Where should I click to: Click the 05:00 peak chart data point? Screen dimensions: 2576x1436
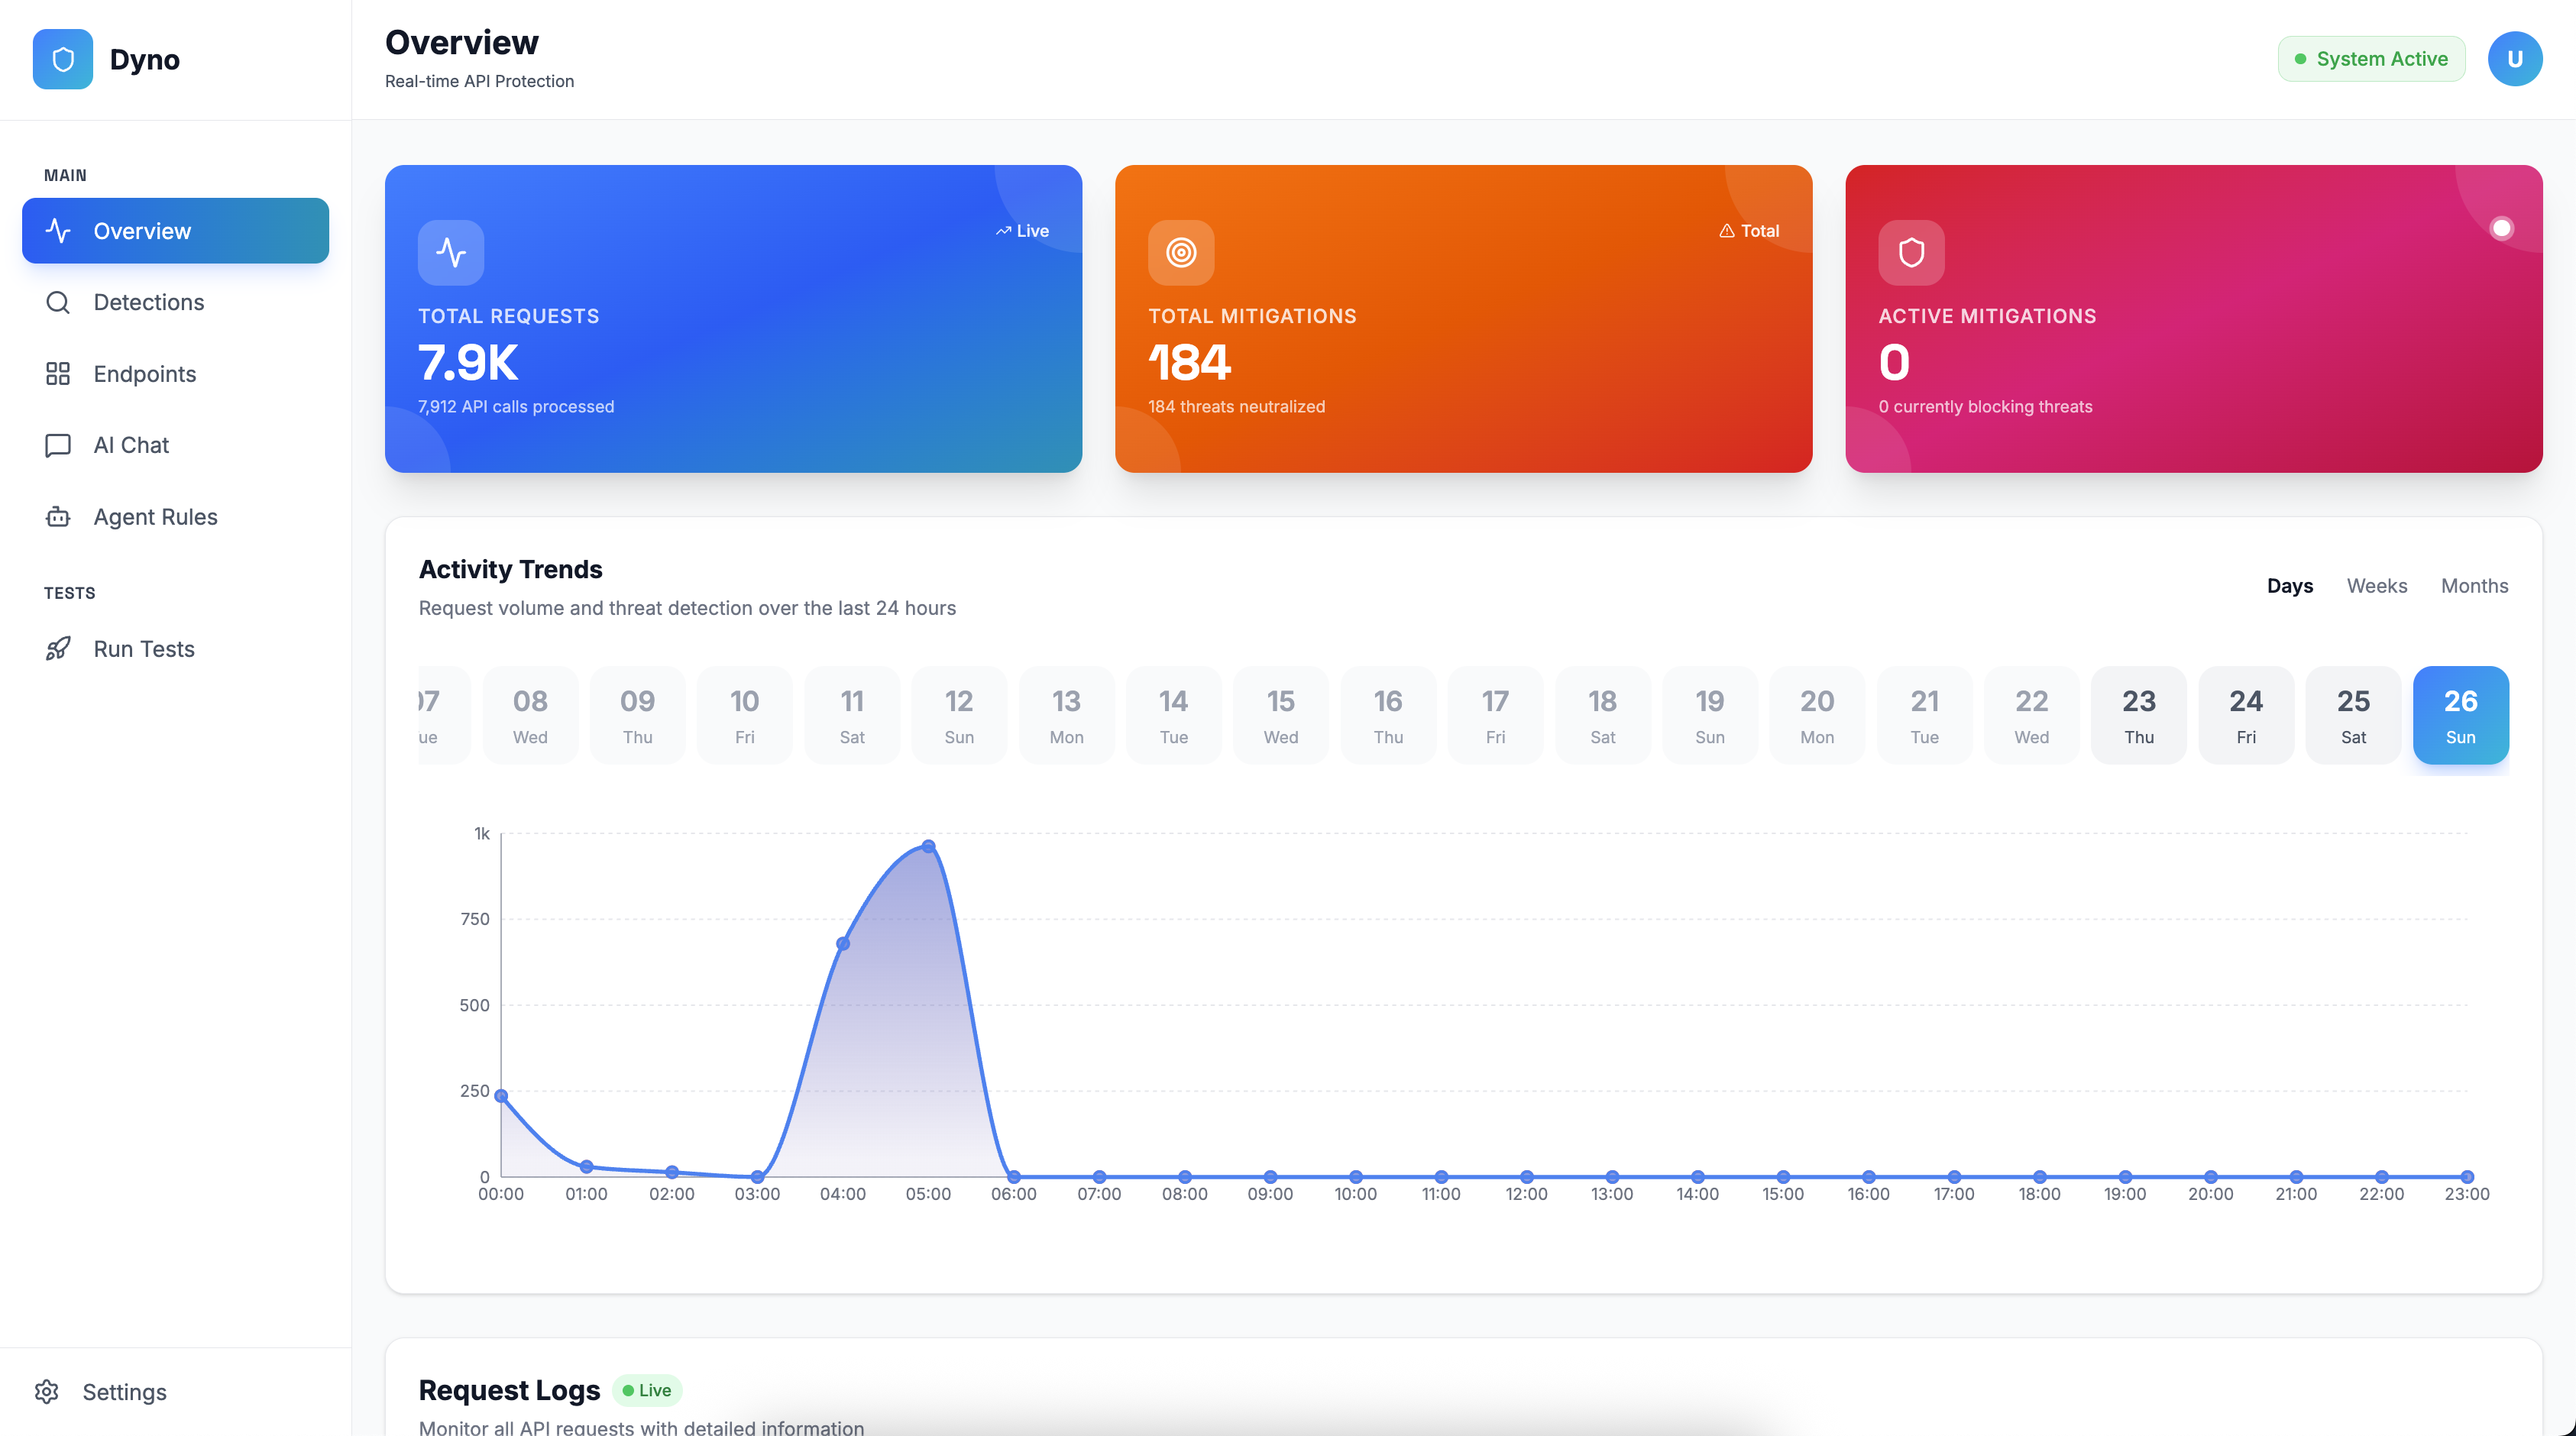[928, 847]
